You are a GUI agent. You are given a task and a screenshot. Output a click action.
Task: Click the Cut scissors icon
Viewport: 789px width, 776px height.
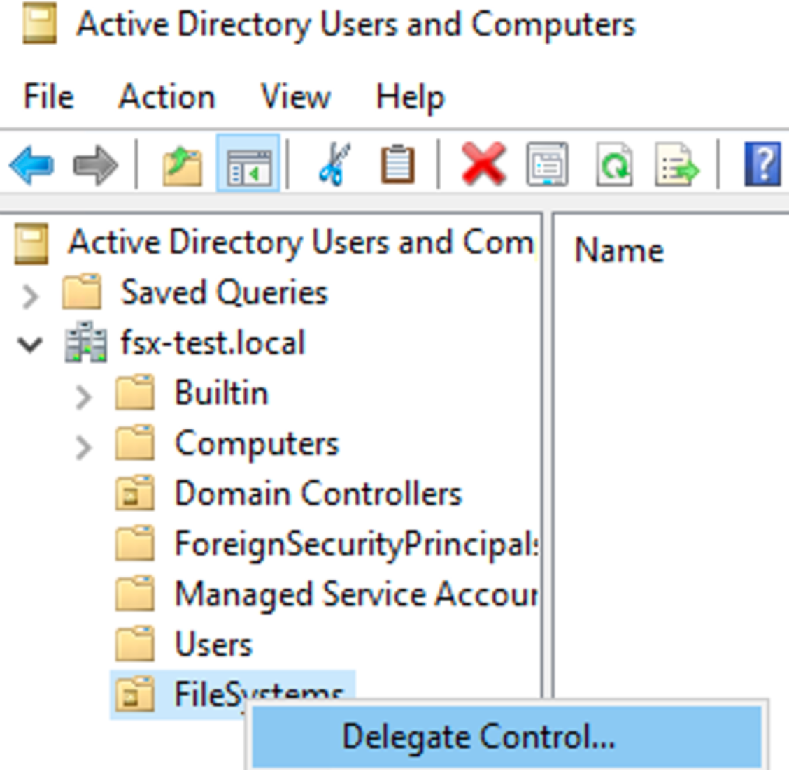pyautogui.click(x=334, y=164)
